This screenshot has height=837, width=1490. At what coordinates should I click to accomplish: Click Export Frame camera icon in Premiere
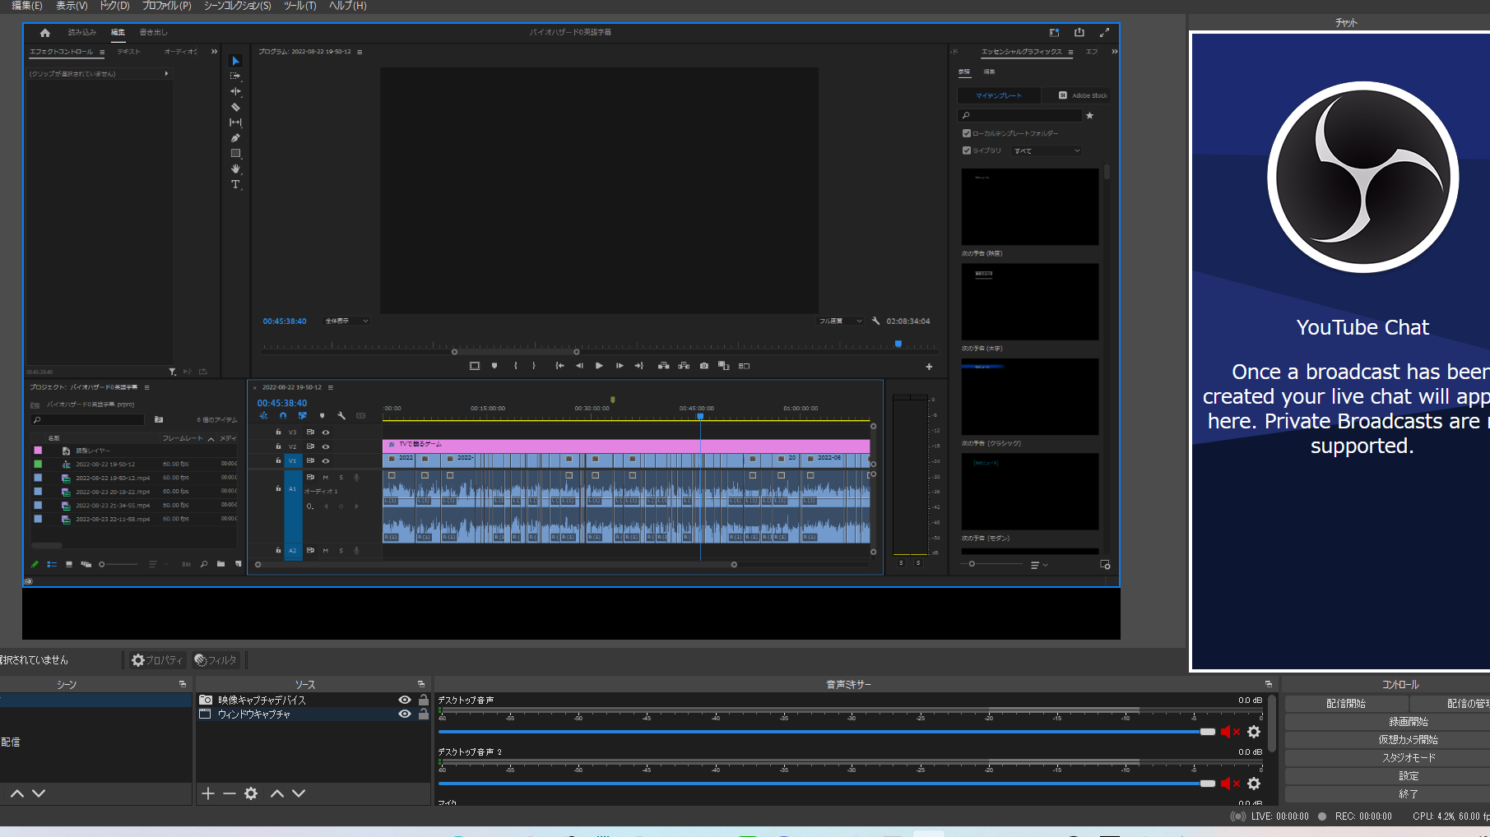click(704, 366)
